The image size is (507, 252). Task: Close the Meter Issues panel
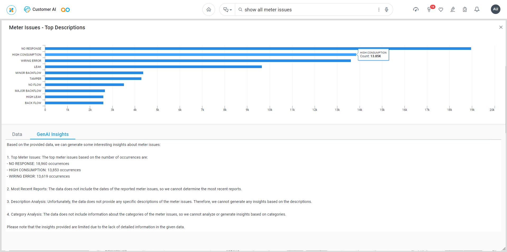[x=501, y=27]
